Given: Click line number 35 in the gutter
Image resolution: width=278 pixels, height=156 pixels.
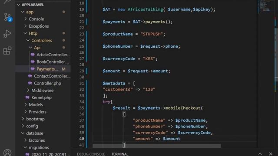Looking at the screenshot, I should [x=82, y=108].
